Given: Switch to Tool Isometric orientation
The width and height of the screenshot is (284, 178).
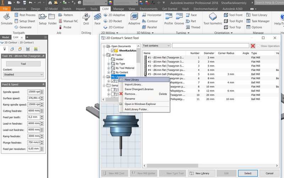Looking at the screenshot, I should [x=213, y=19].
